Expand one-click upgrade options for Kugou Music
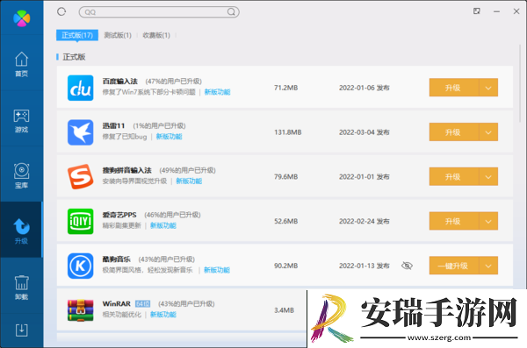 click(x=488, y=266)
